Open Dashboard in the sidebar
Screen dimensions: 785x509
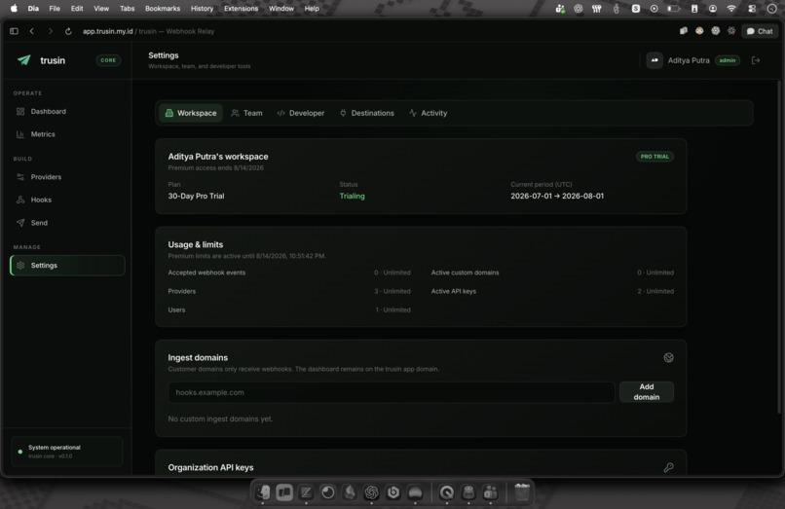pos(67,112)
